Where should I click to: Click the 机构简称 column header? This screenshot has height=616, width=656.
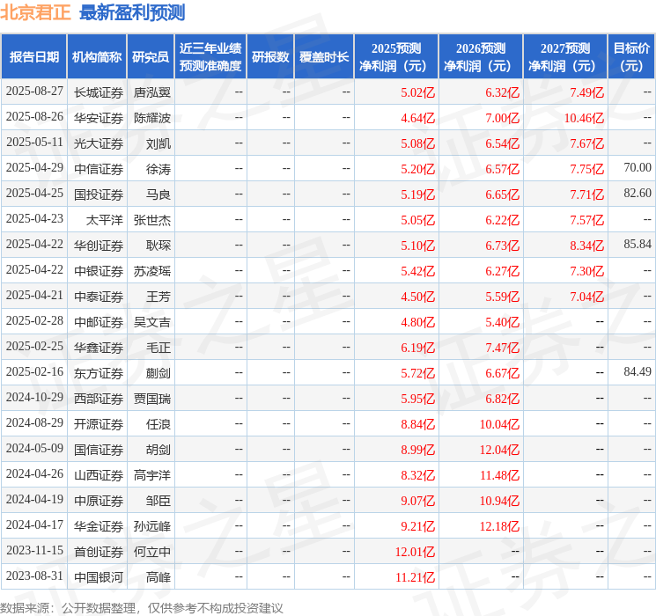pos(97,57)
